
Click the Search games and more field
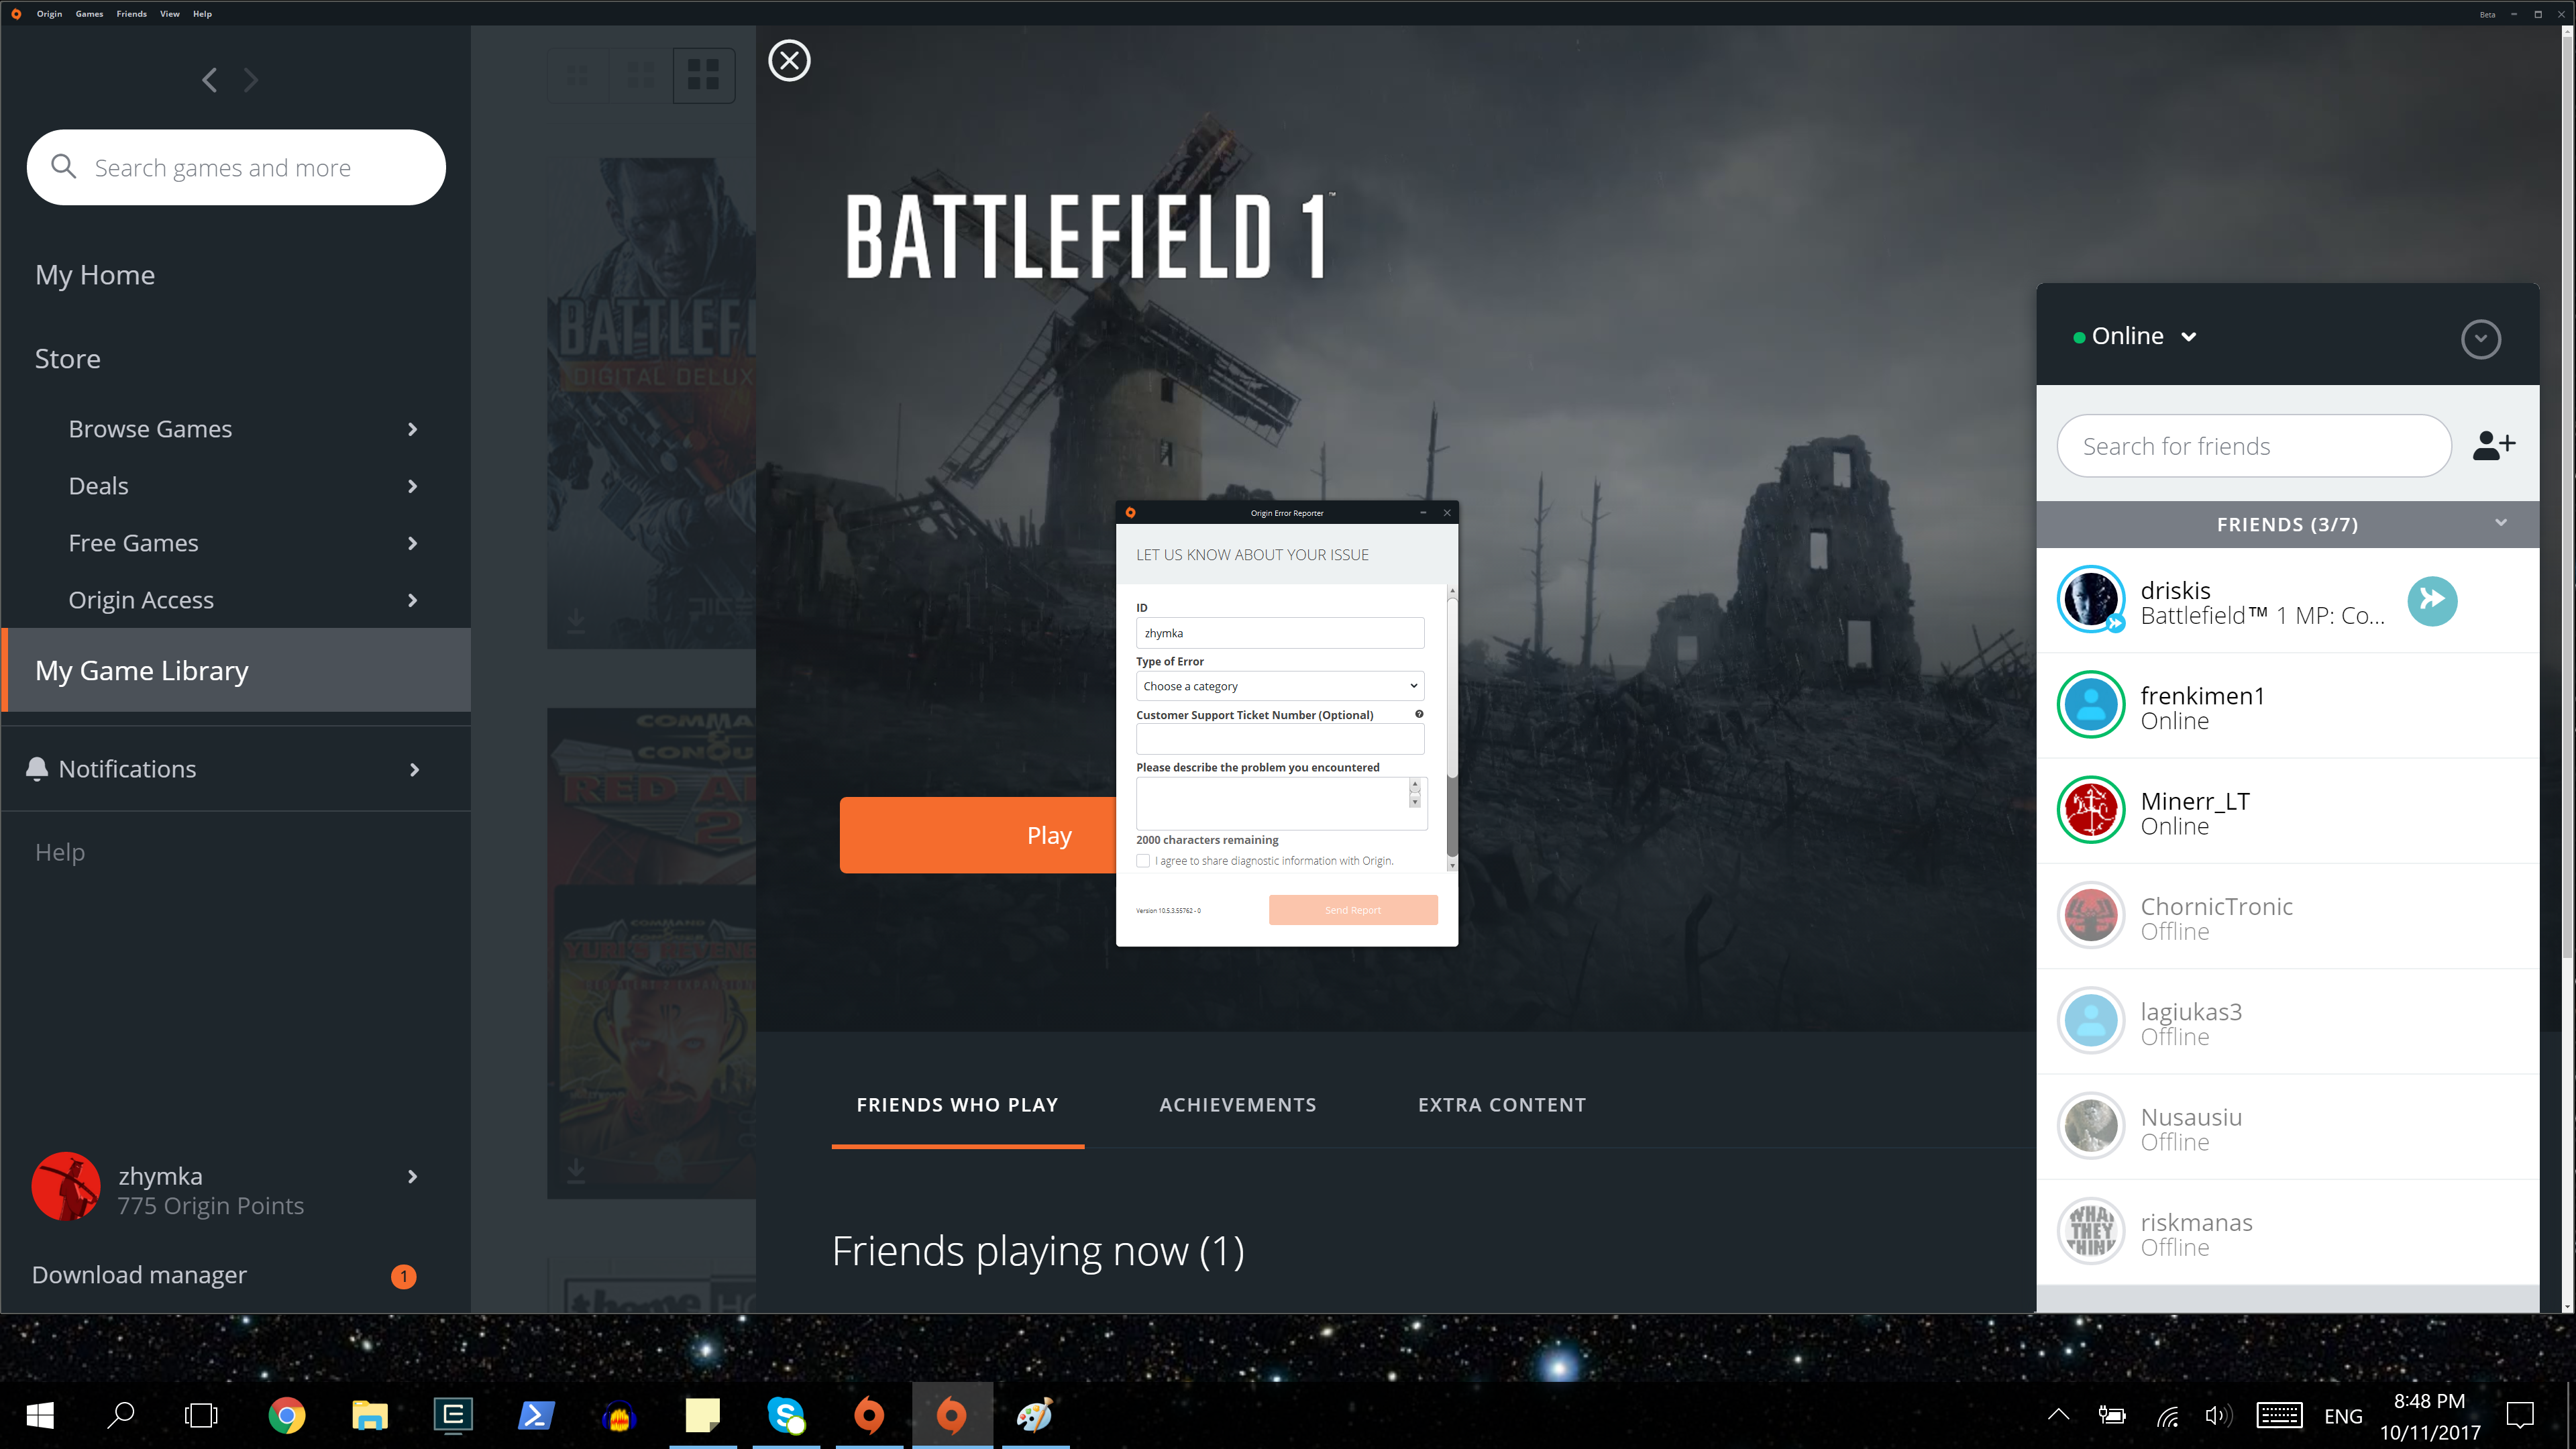pyautogui.click(x=236, y=167)
